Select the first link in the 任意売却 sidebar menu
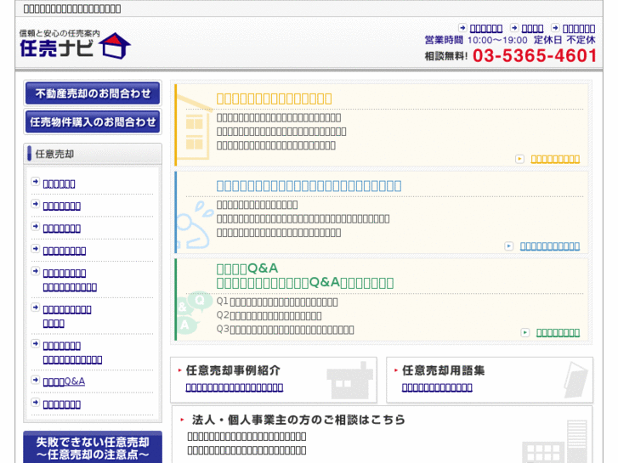The image size is (618, 463). 59,184
